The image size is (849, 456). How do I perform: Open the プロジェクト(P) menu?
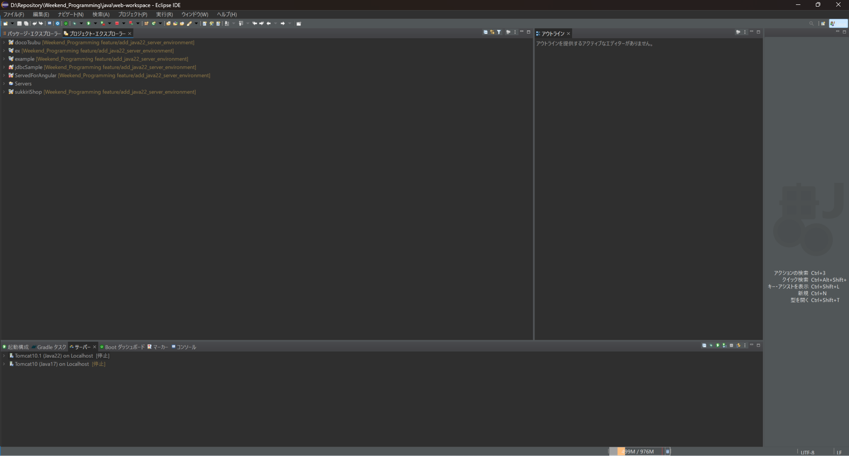133,15
